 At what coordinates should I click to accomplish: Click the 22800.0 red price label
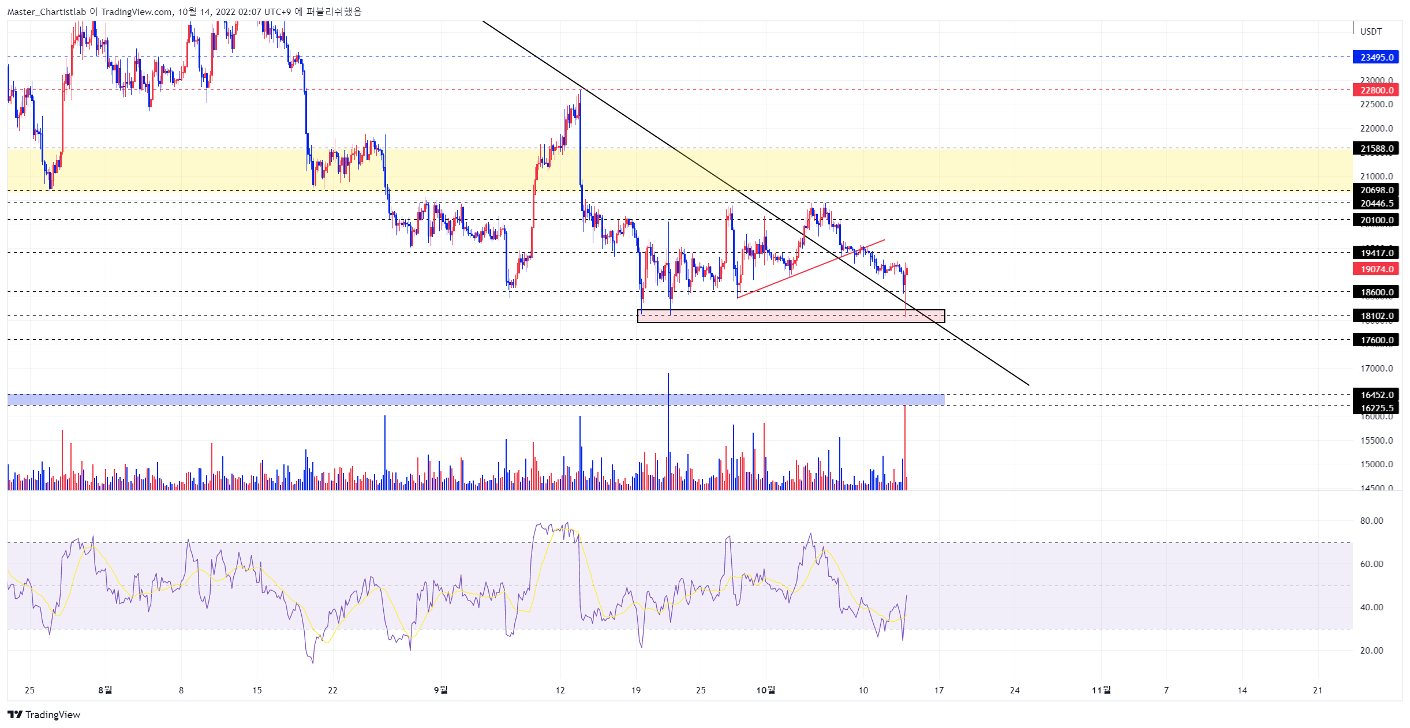coord(1376,90)
